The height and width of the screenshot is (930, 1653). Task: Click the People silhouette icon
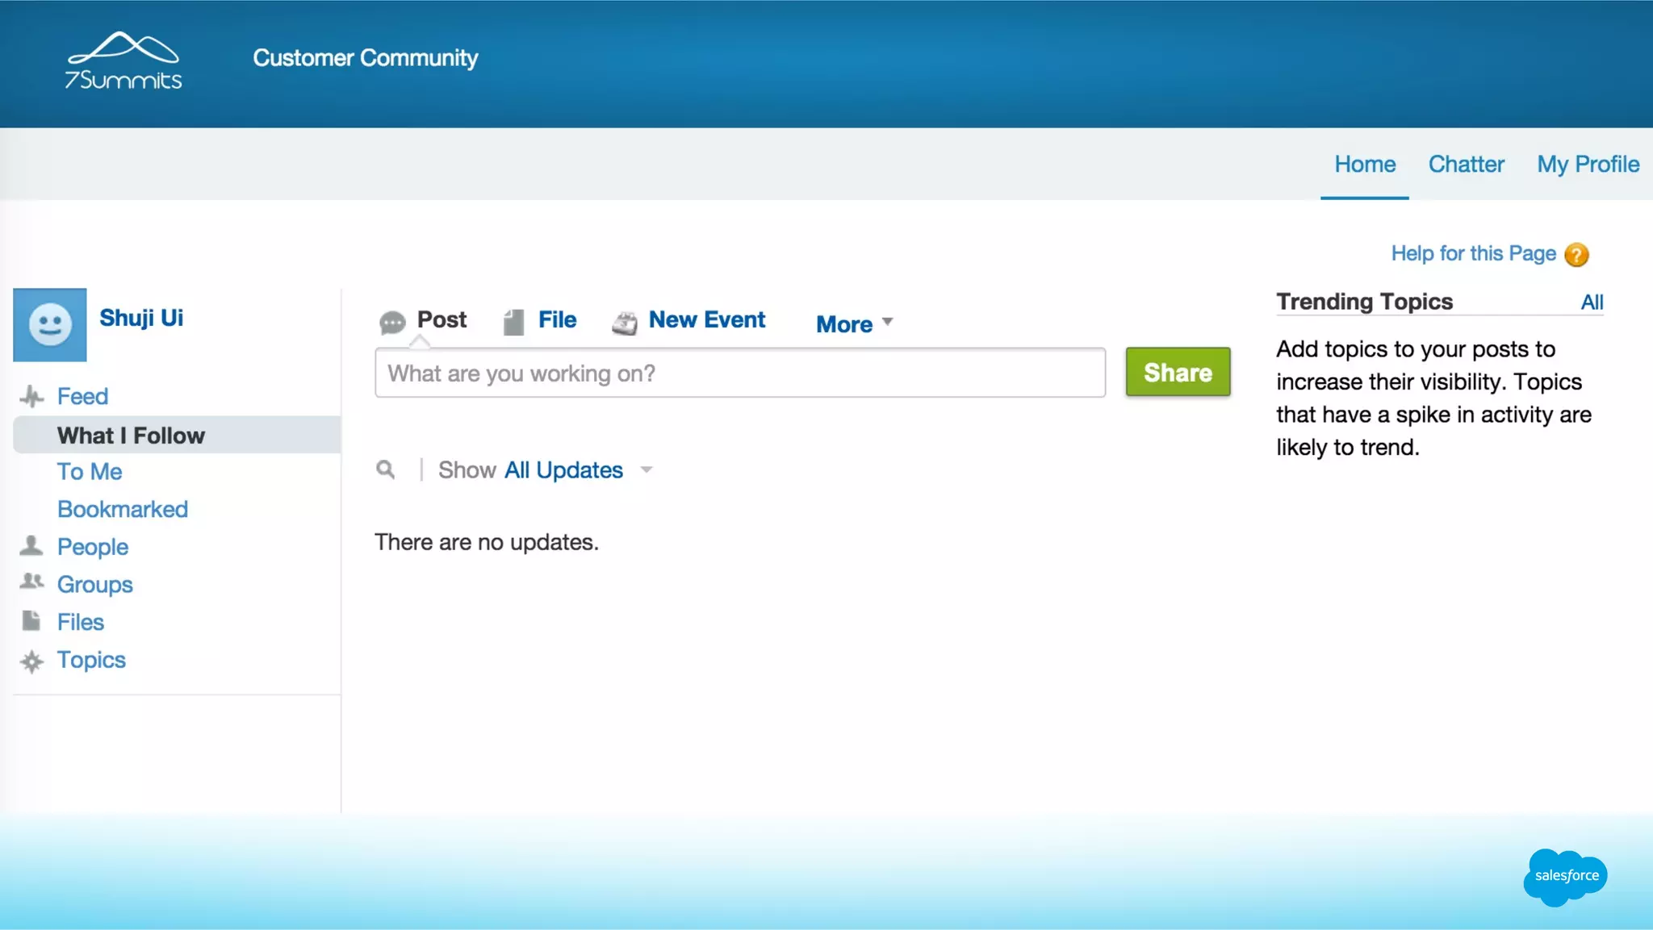pos(31,546)
